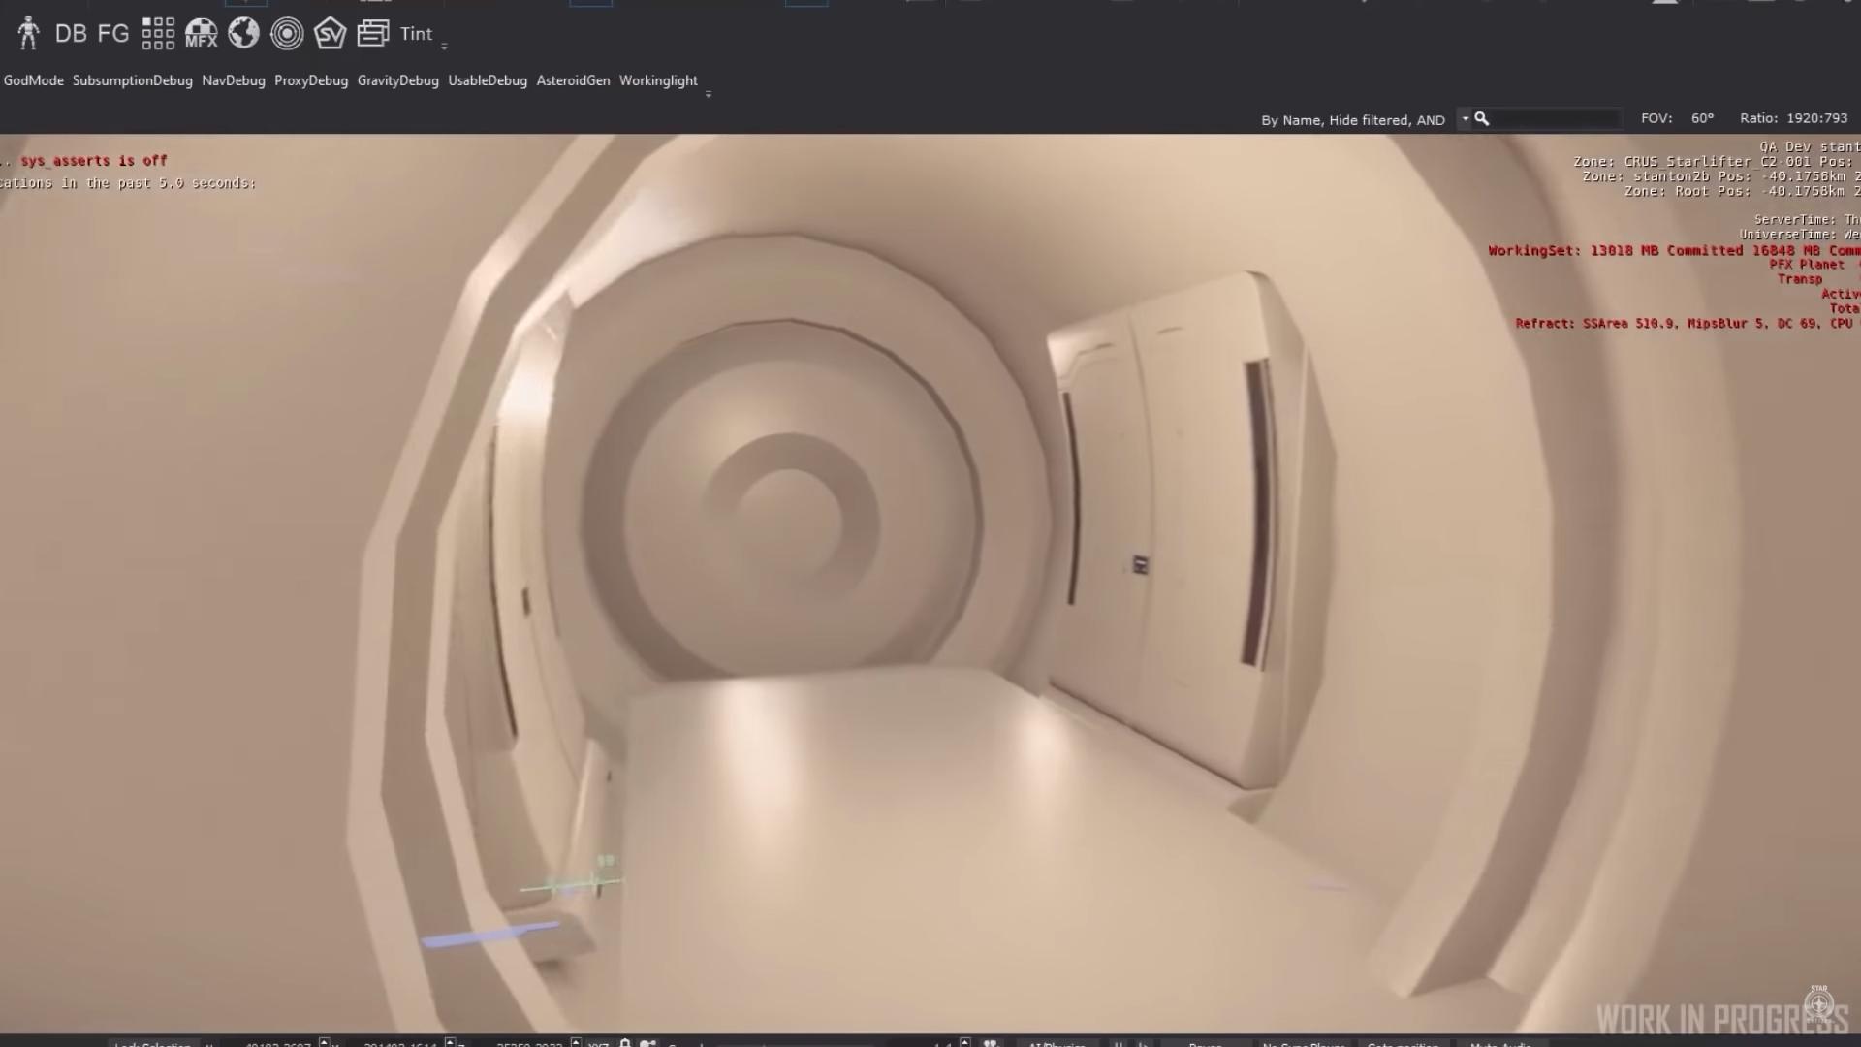Click the concentric orbit rings icon
Screen dimensions: 1861x1047
[287, 34]
